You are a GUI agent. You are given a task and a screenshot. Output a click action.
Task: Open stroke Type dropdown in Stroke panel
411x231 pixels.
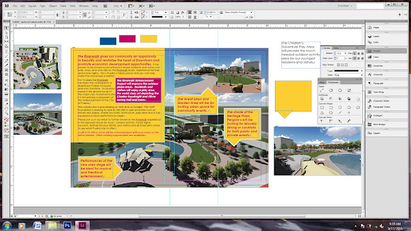(x=362, y=71)
